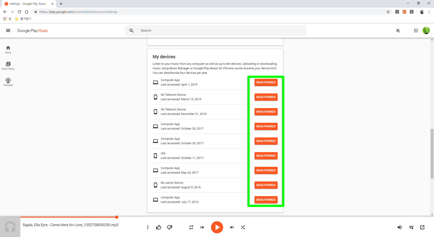
Task: Click the song progress slider handle
Action: click(117, 217)
